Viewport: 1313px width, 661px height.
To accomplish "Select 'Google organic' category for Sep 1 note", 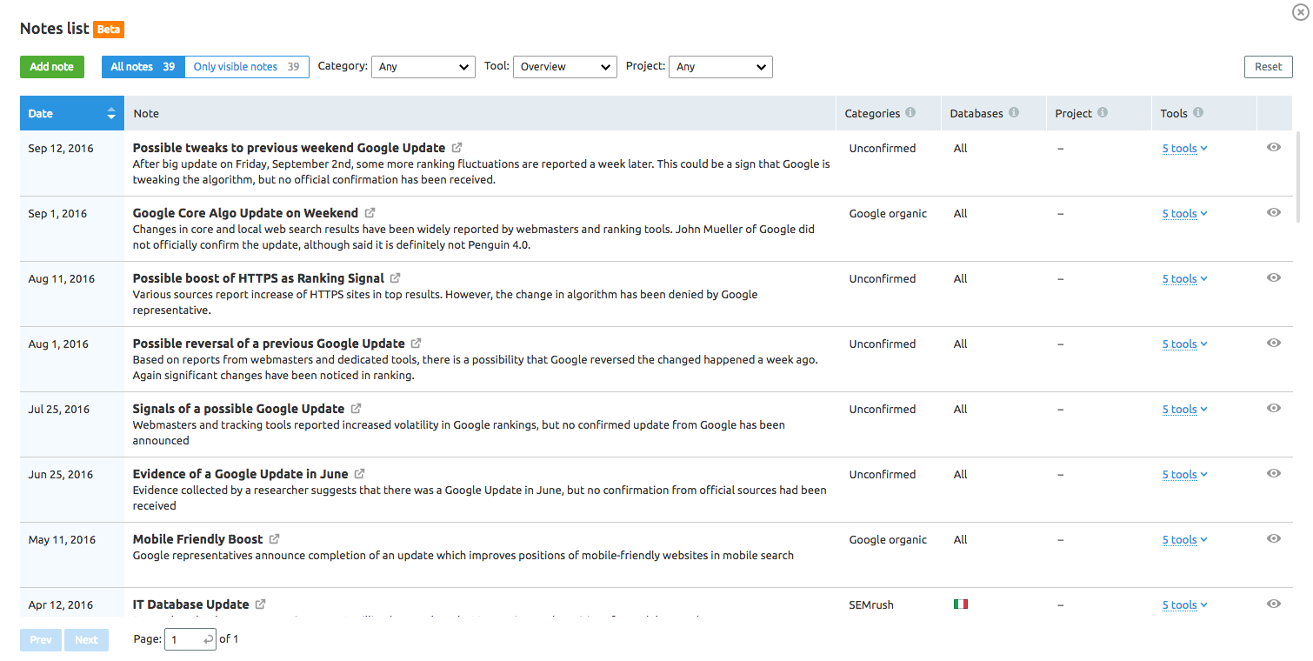I will (888, 213).
